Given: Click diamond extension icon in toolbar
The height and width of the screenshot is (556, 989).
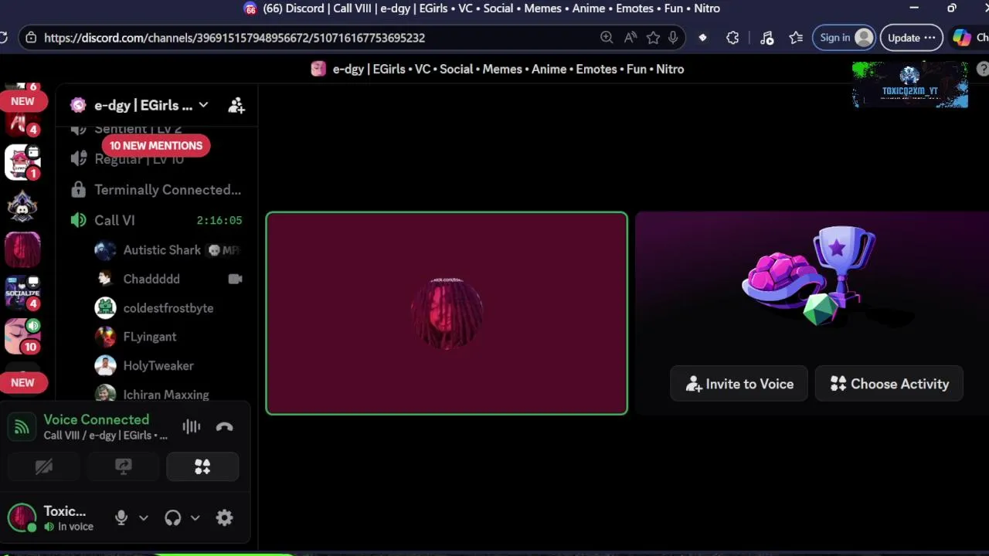Looking at the screenshot, I should coord(702,38).
